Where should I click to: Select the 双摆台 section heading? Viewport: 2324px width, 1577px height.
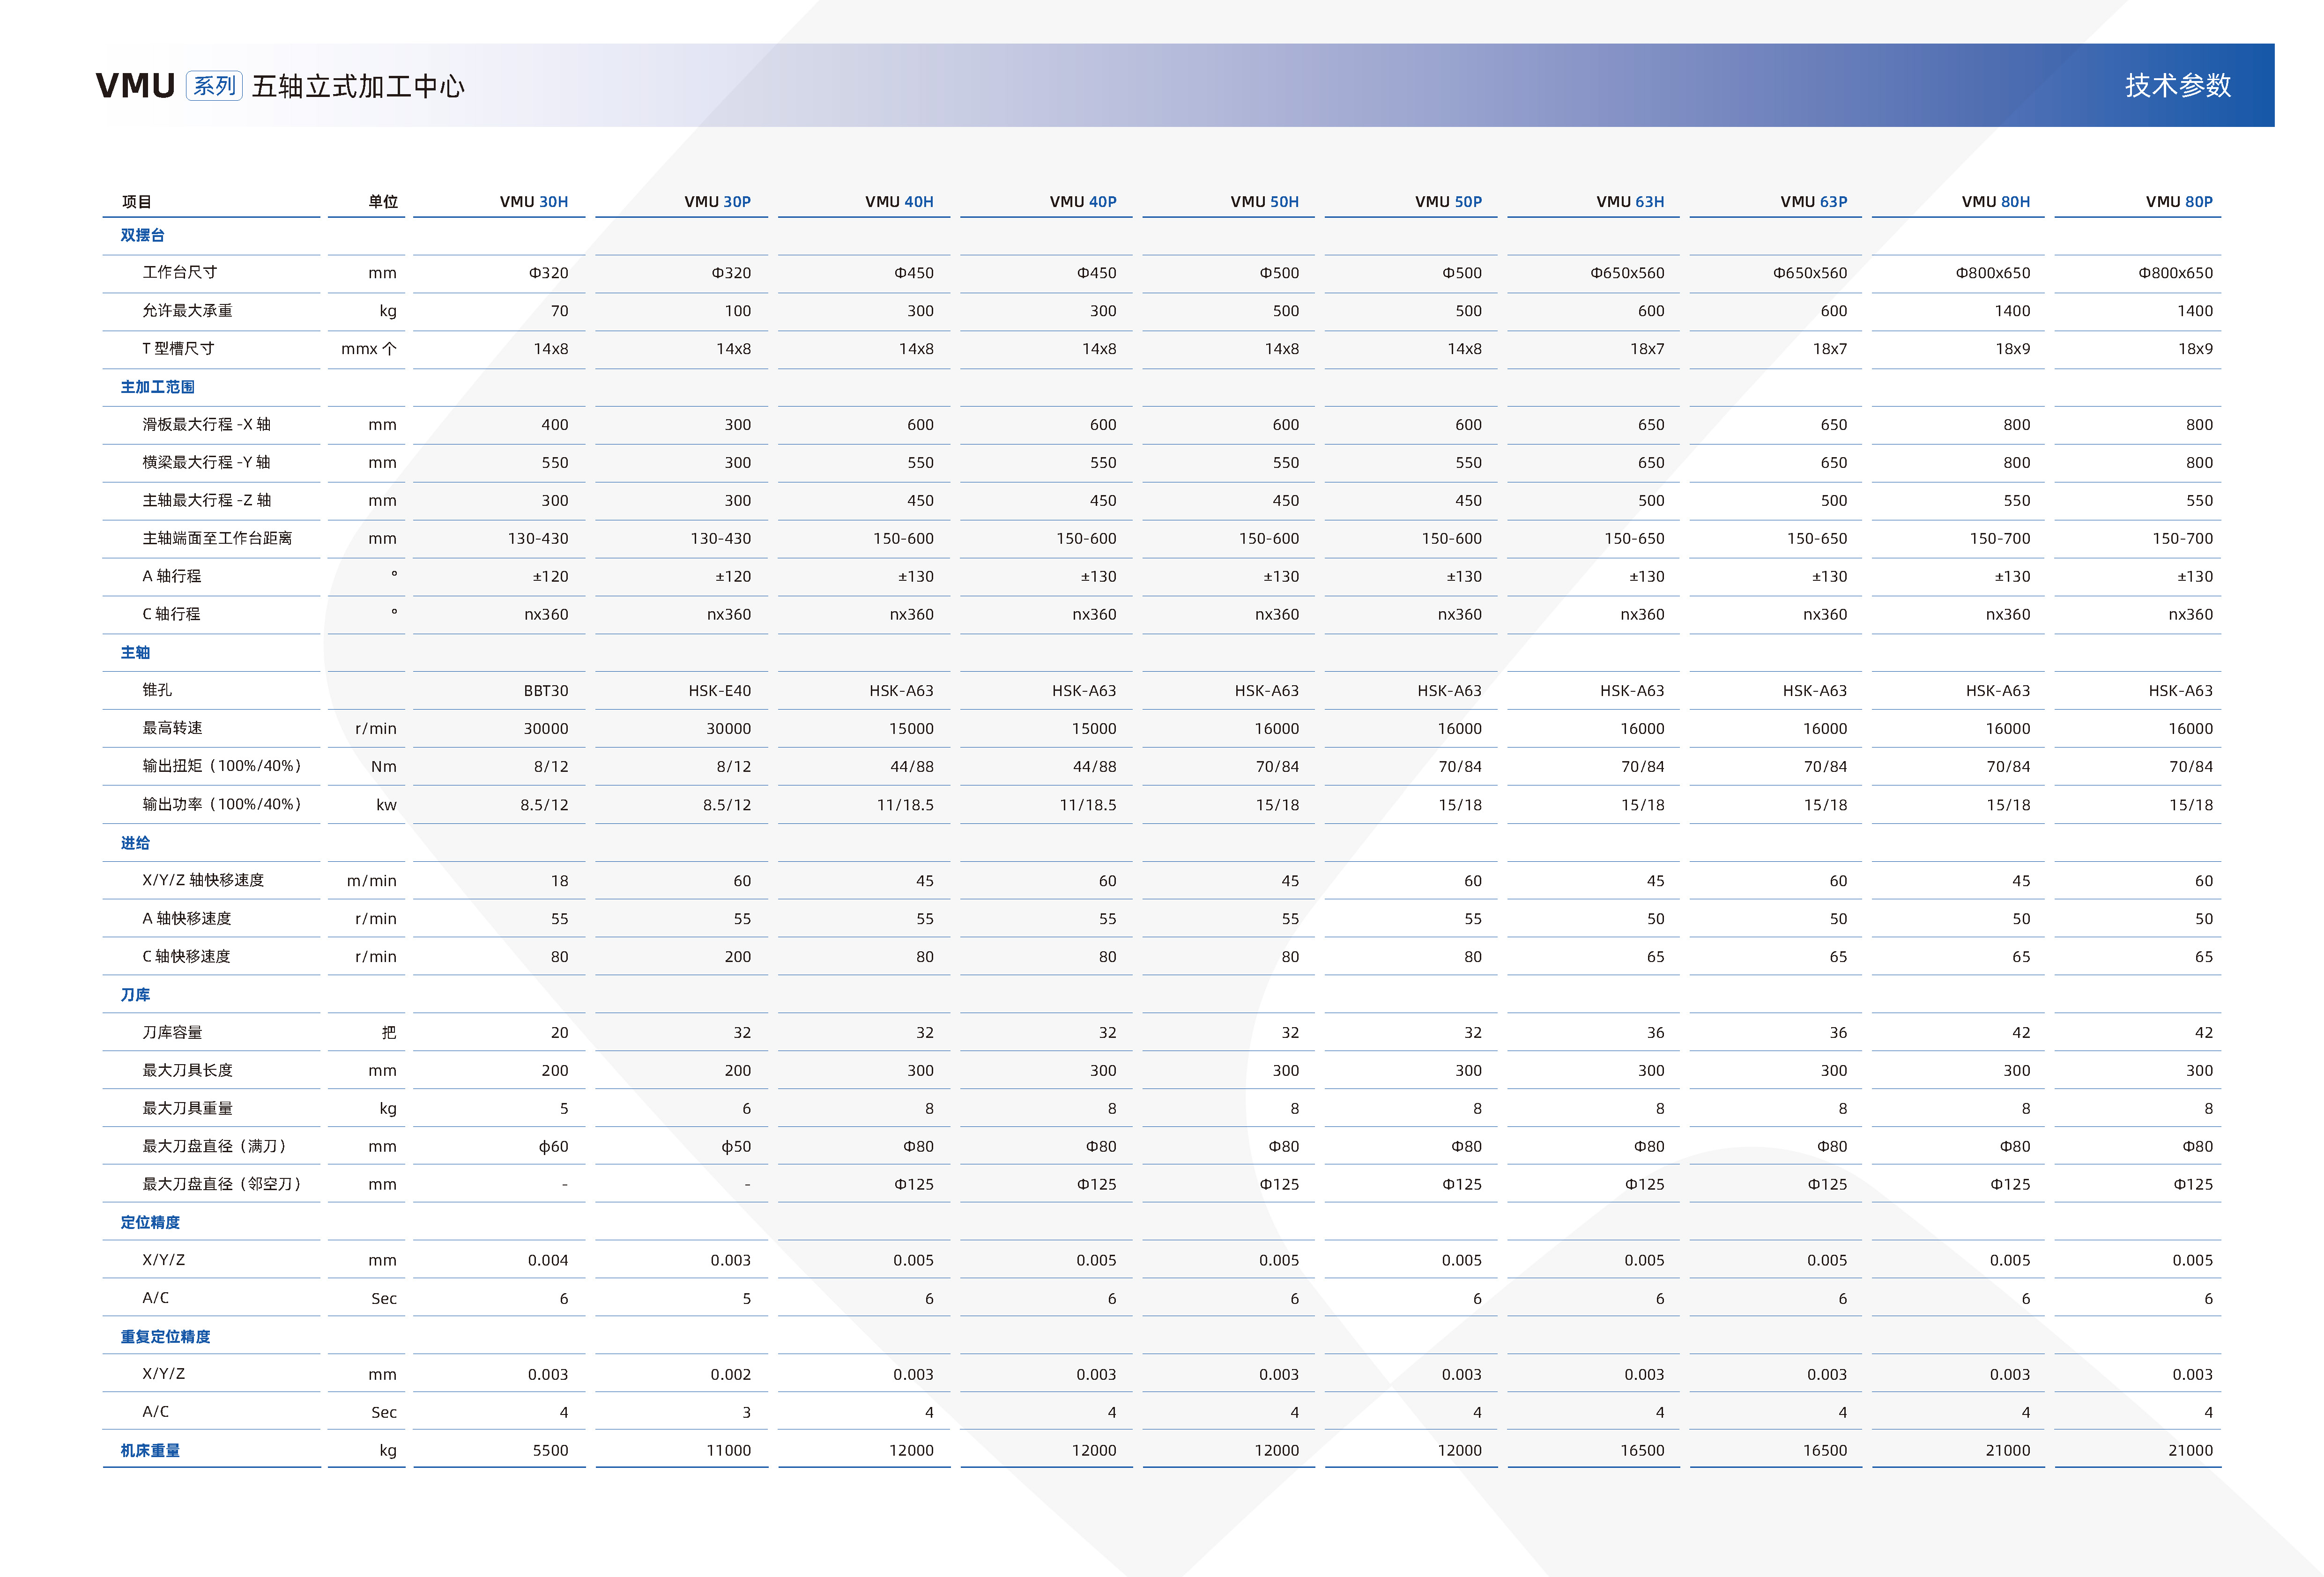click(x=142, y=235)
